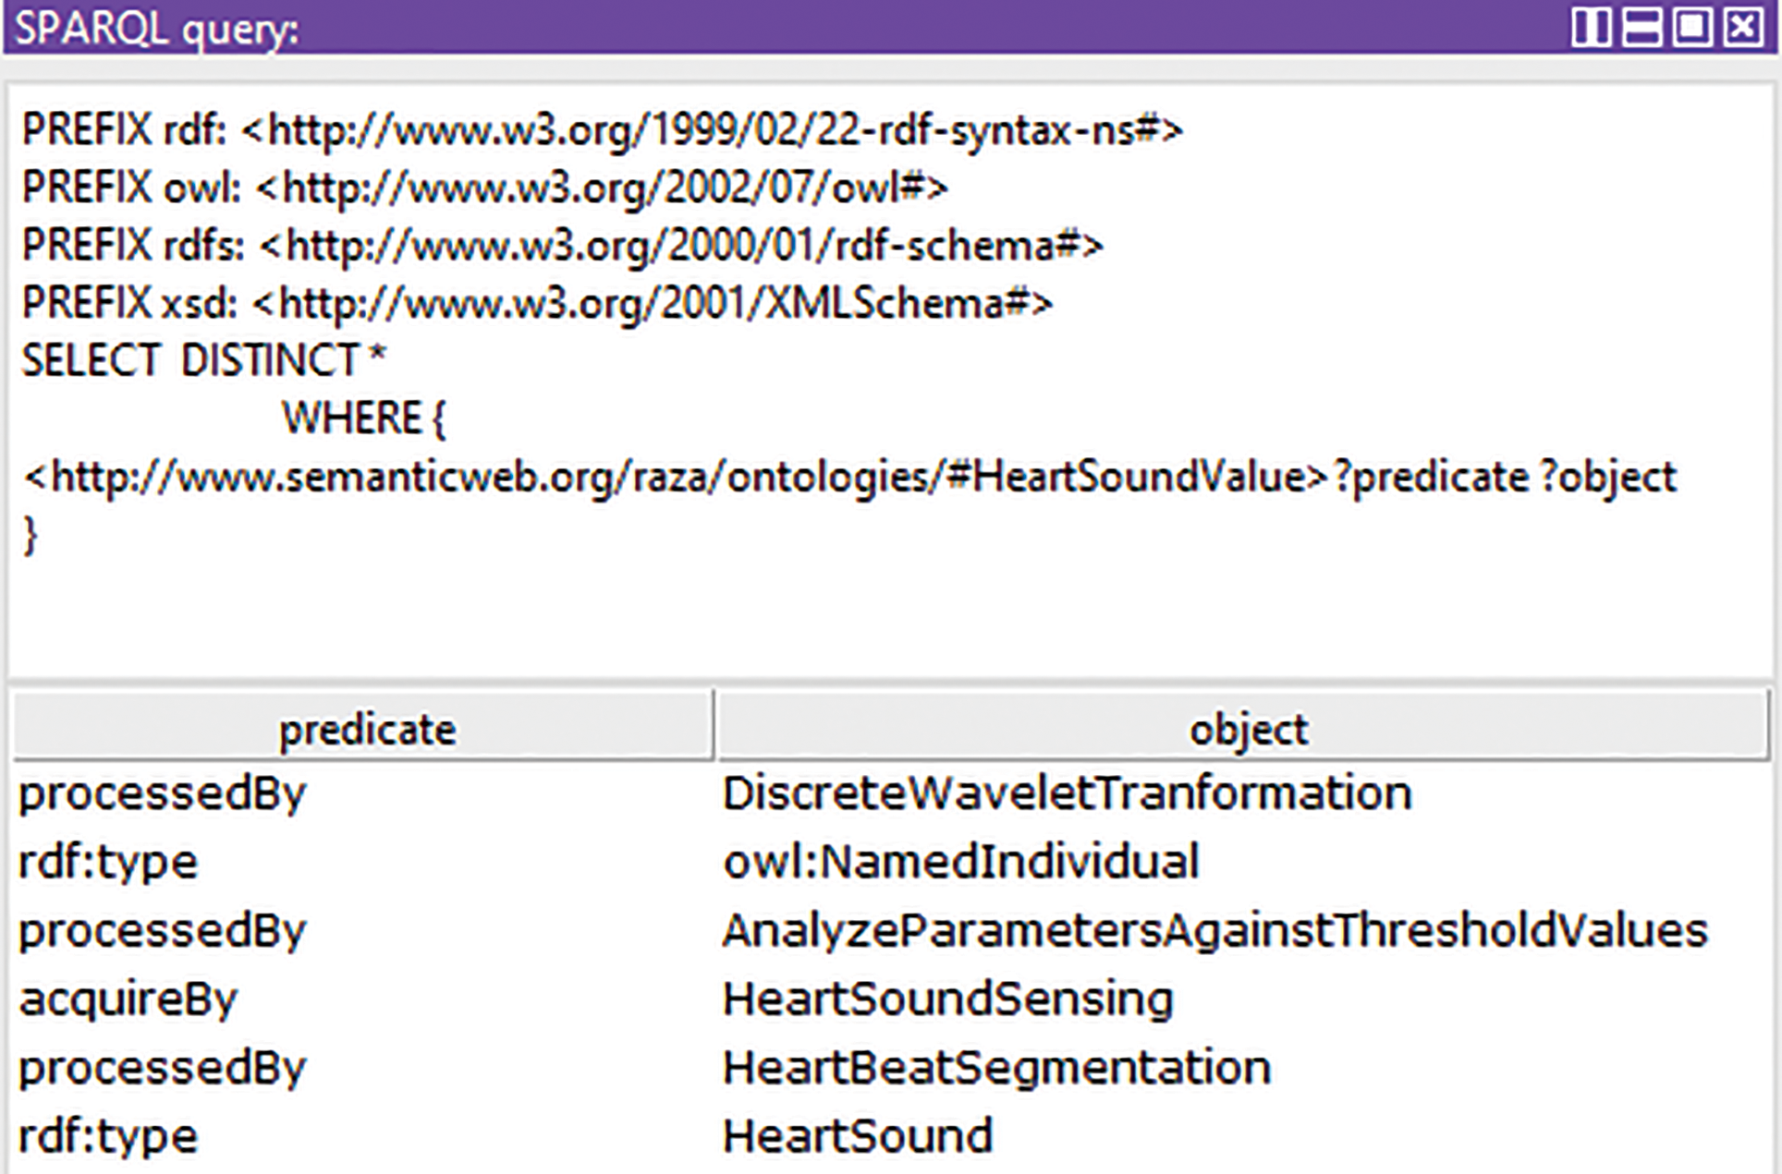Click the HeartSoundSensing object cell
The image size is (1782, 1174).
click(947, 999)
